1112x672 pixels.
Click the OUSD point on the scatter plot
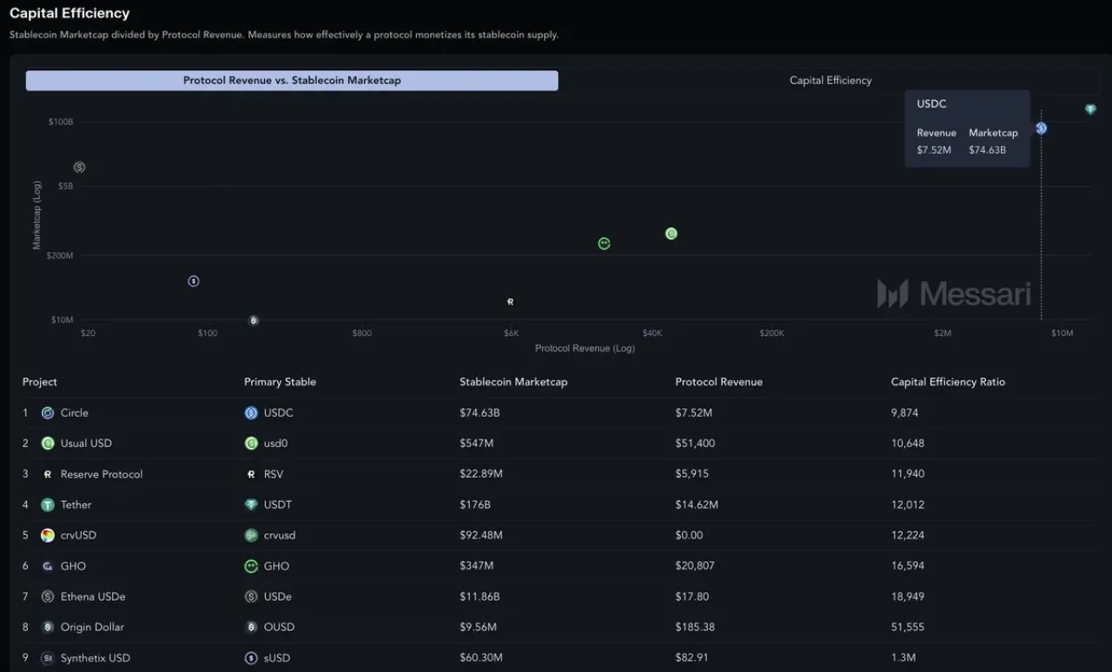coord(254,320)
